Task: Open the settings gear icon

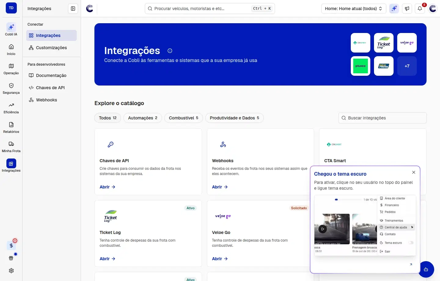Action: (x=11, y=271)
